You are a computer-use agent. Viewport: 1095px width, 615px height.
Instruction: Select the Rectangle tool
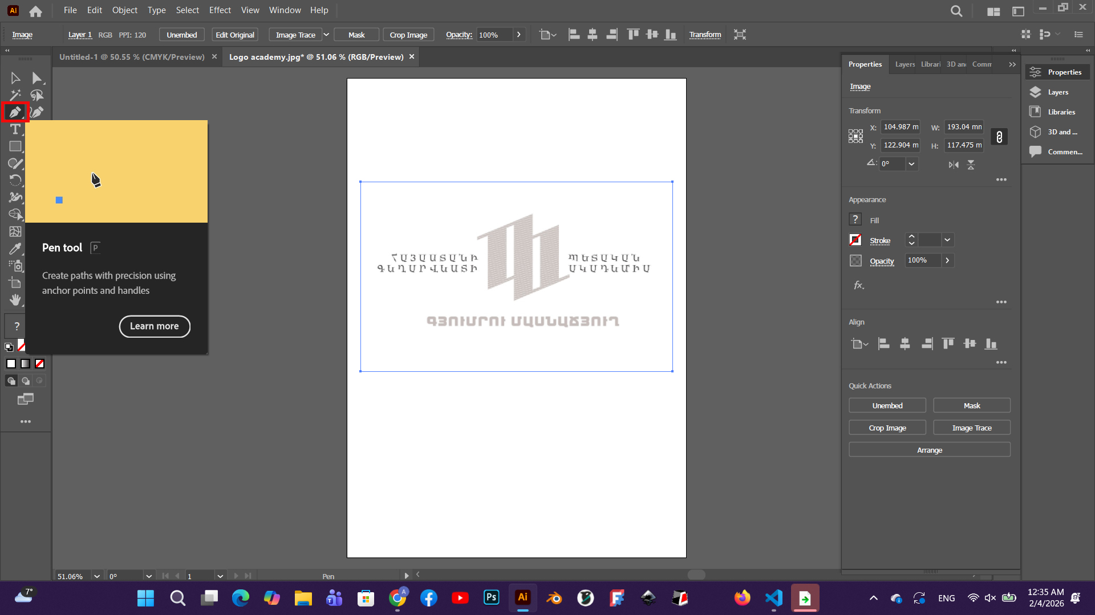pyautogui.click(x=15, y=146)
